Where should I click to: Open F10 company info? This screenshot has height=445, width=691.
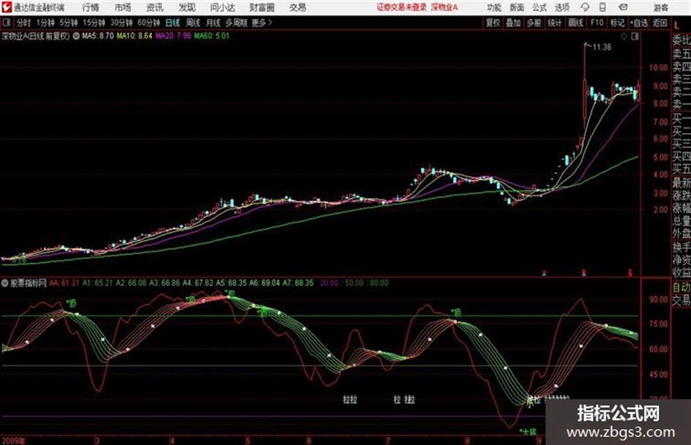click(597, 23)
